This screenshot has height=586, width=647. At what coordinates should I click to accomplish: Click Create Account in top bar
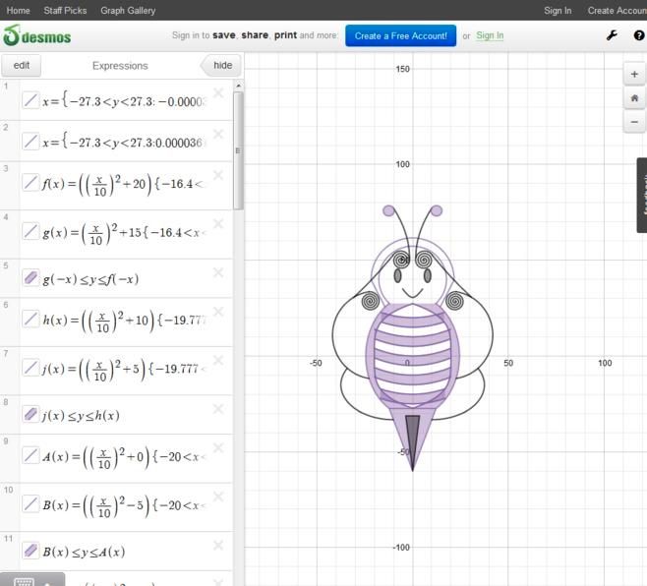(x=617, y=10)
